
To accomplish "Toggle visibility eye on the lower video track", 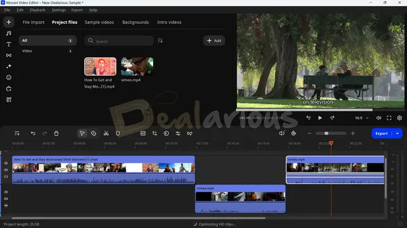I will coord(6,192).
